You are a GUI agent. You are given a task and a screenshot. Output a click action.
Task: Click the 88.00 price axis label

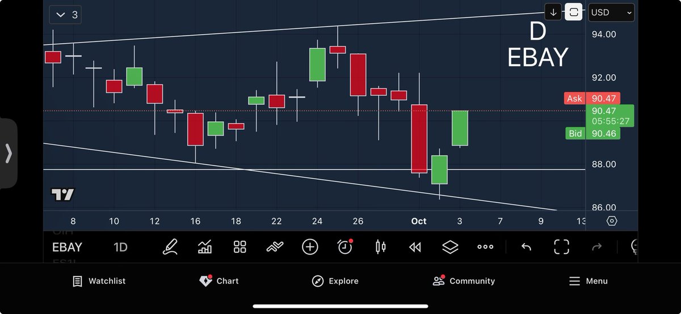[x=603, y=164]
